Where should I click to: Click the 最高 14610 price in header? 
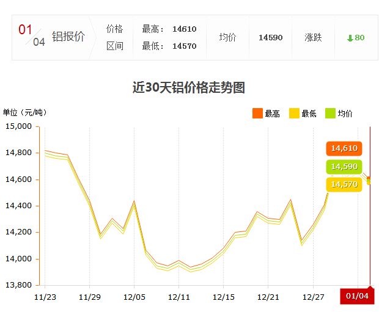(x=184, y=29)
